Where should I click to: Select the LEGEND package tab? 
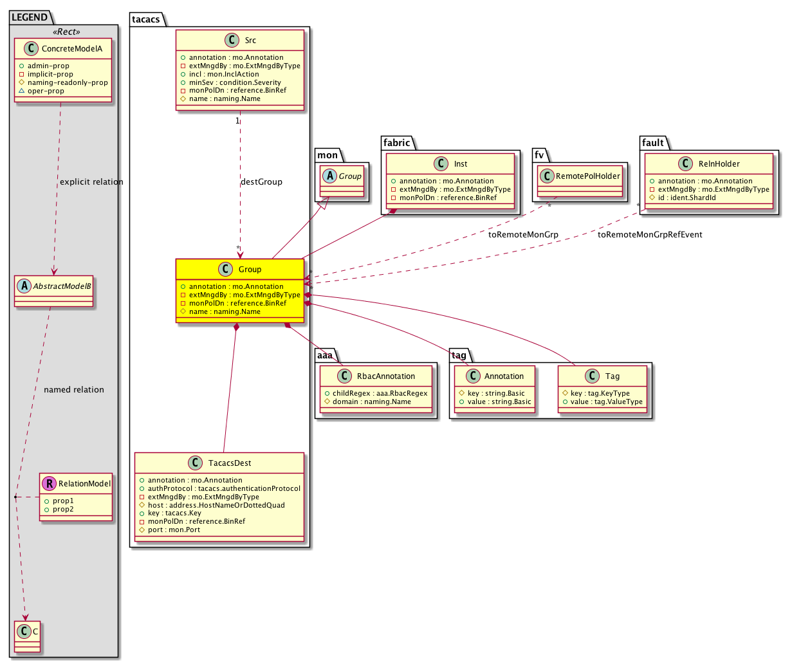pyautogui.click(x=30, y=17)
